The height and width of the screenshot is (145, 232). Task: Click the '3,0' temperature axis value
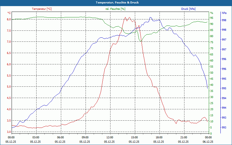click(x=9, y=132)
